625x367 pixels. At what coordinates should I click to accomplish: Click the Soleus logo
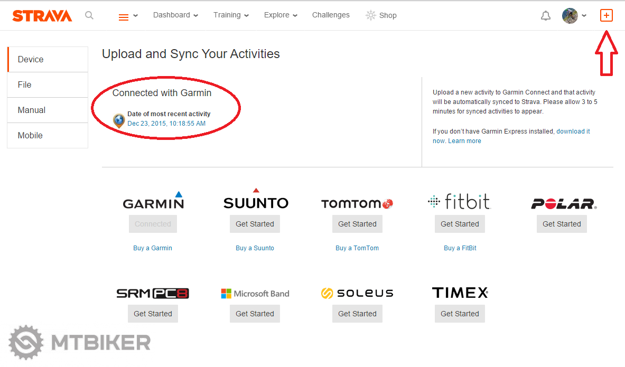(x=357, y=293)
